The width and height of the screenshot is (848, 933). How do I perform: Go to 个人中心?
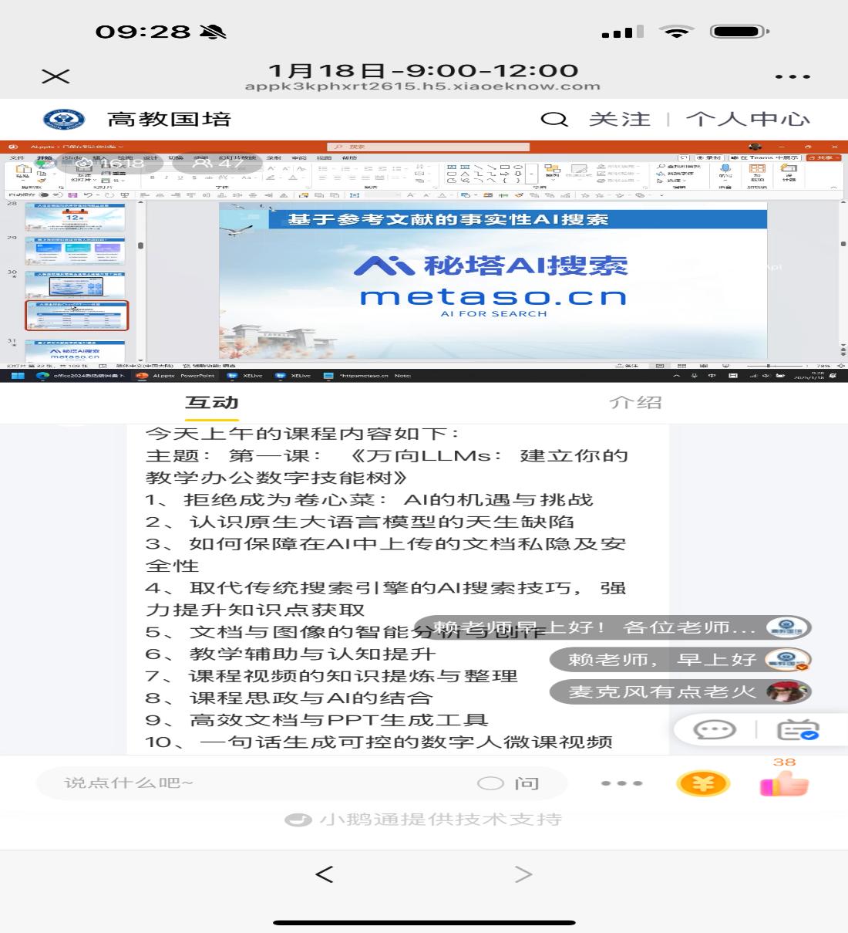click(x=748, y=119)
